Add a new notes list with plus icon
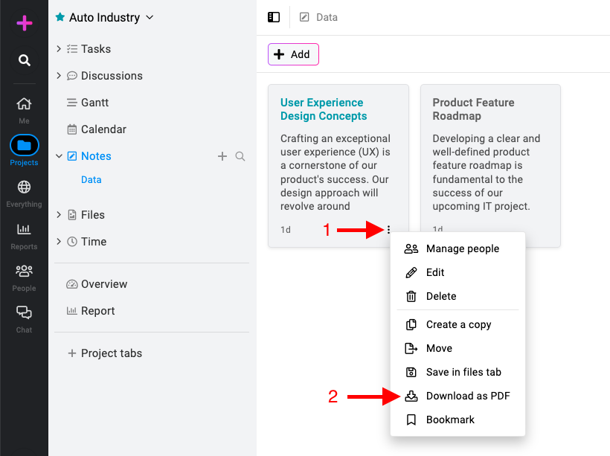Viewport: 610px width, 456px height. (222, 156)
